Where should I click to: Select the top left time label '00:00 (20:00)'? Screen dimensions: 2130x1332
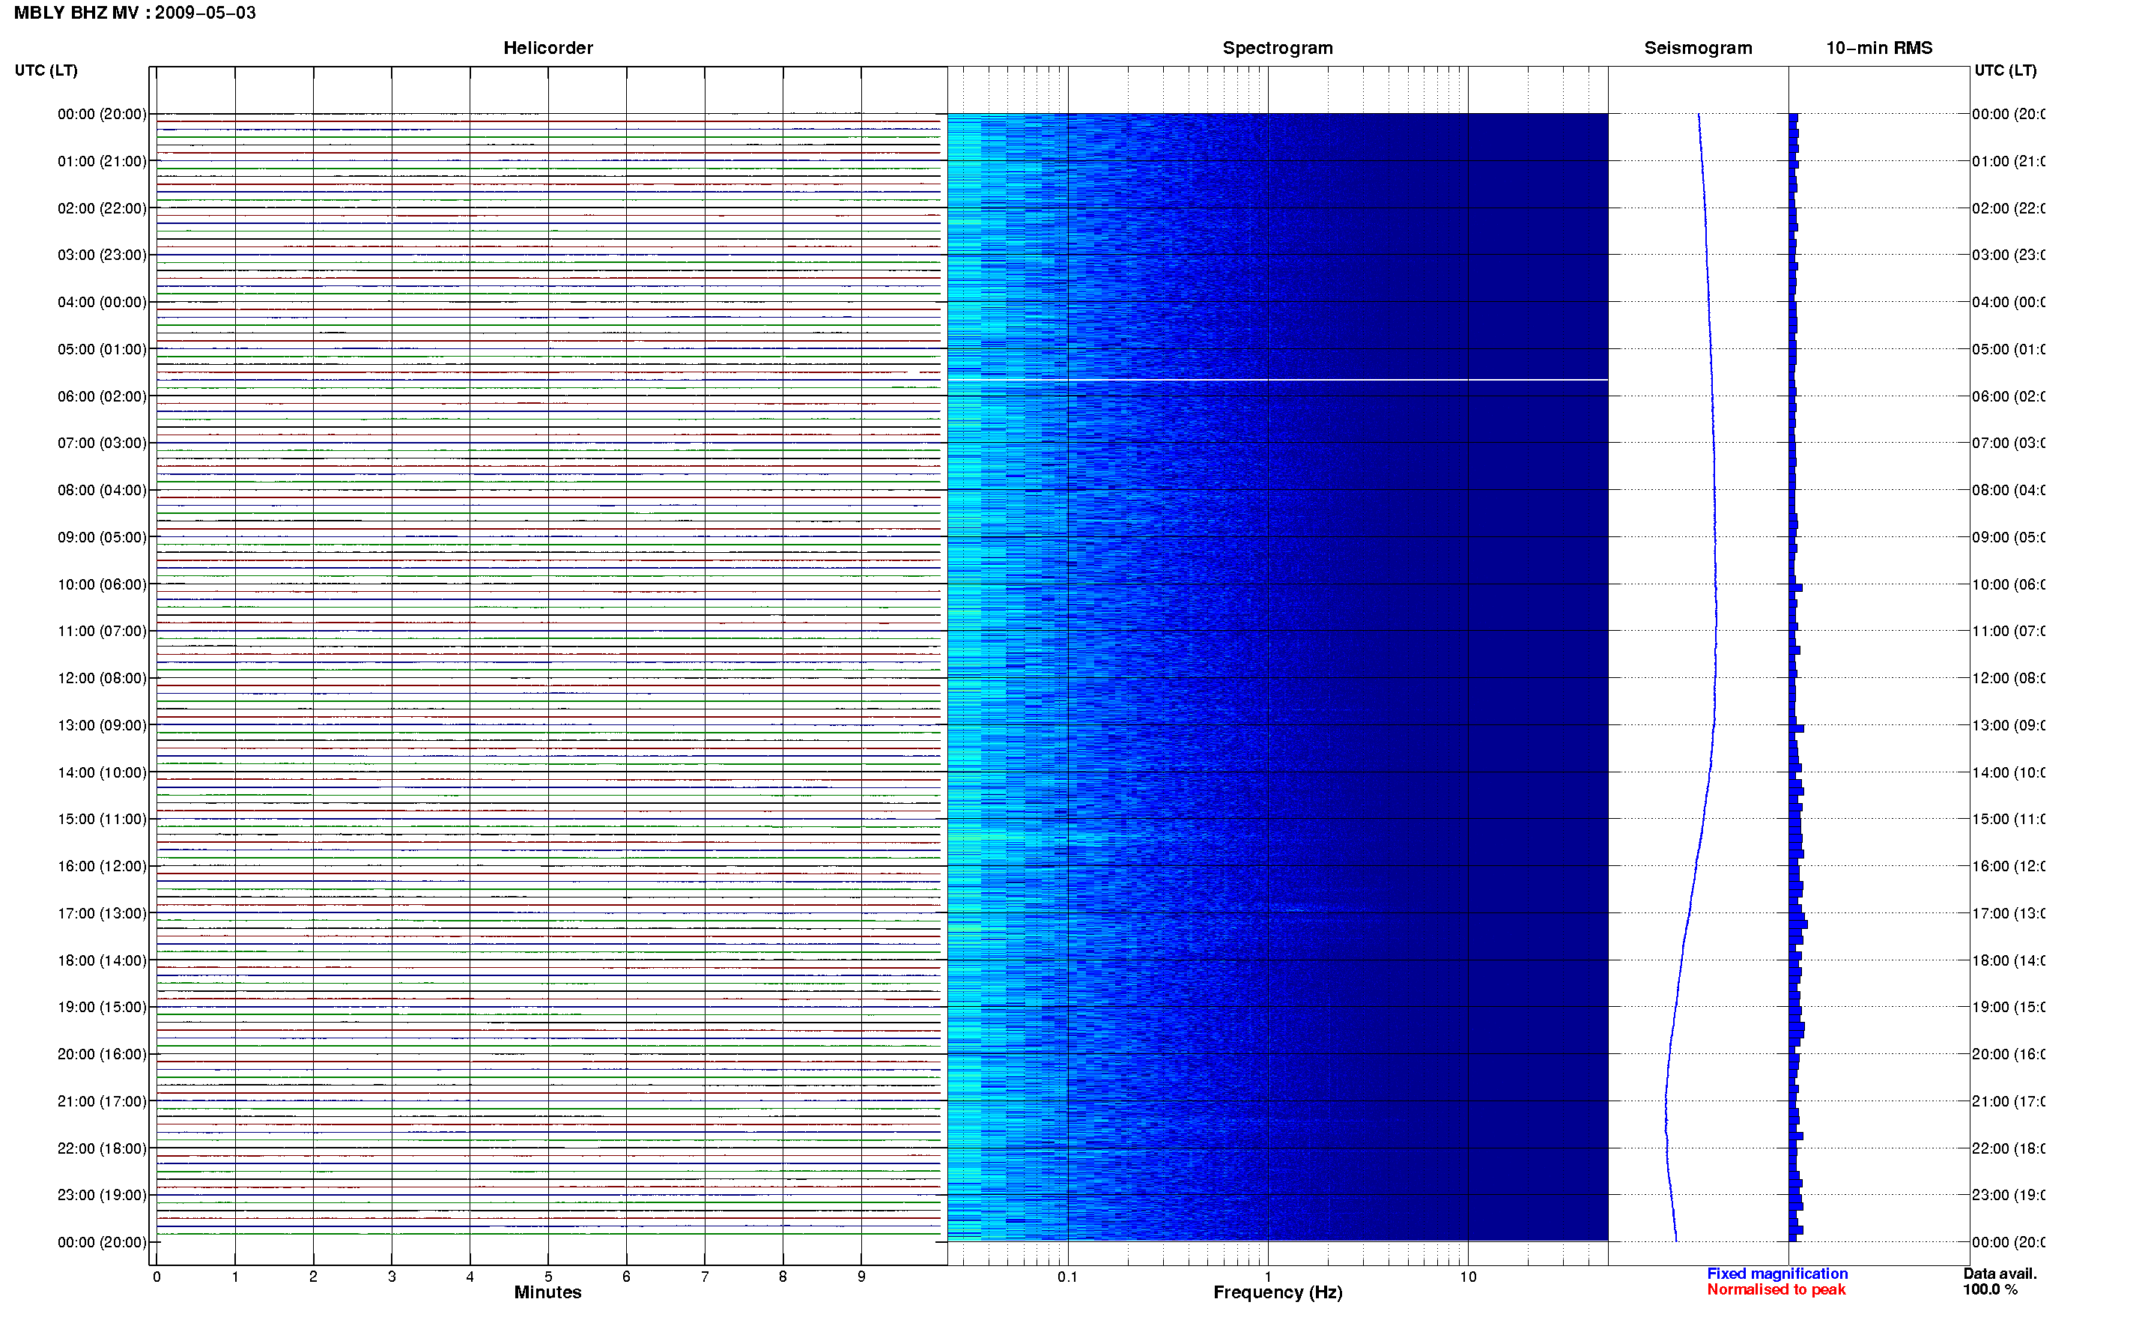102,115
